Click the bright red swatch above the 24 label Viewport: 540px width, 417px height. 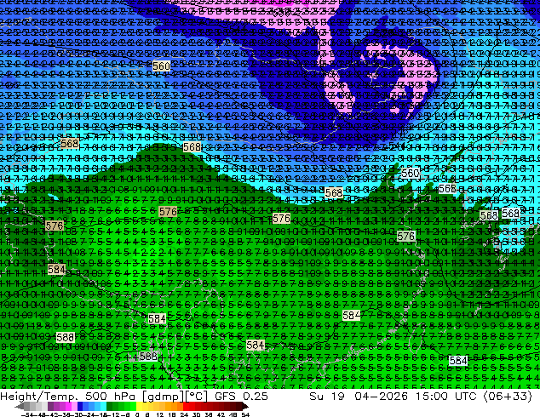click(x=186, y=407)
